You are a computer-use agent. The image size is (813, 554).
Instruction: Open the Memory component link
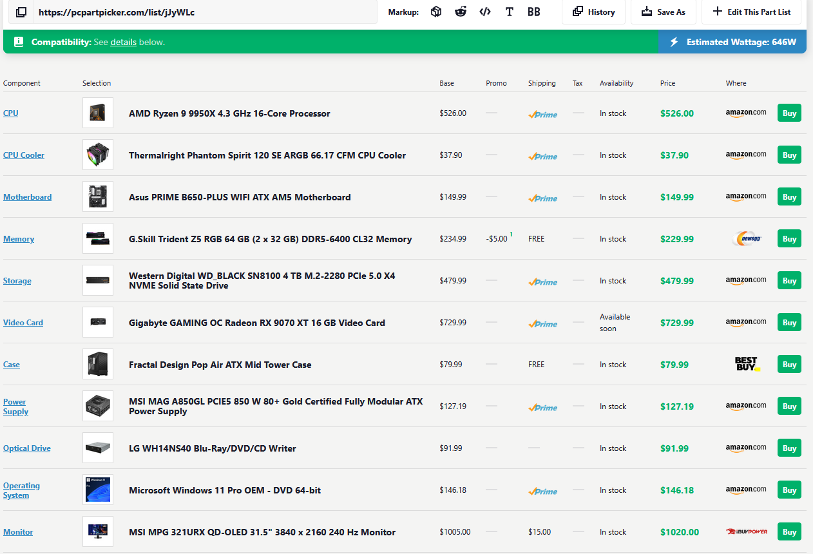click(x=19, y=239)
